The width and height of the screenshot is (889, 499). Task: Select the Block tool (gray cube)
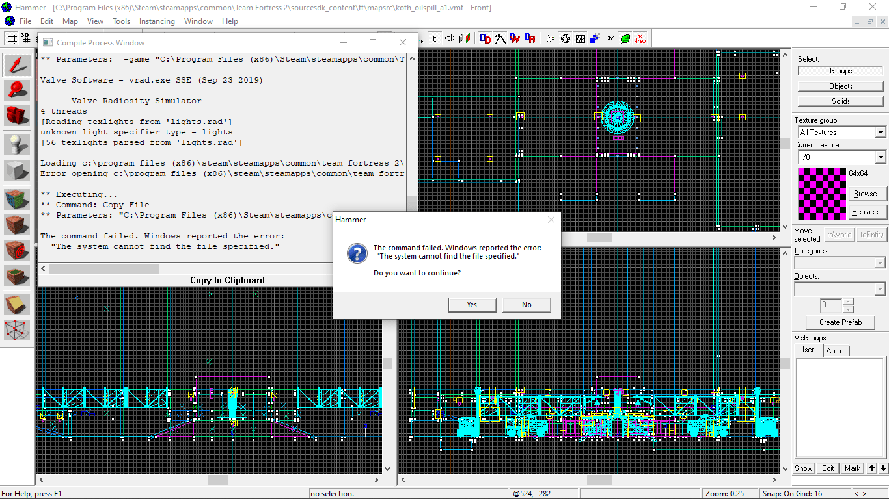click(x=18, y=170)
